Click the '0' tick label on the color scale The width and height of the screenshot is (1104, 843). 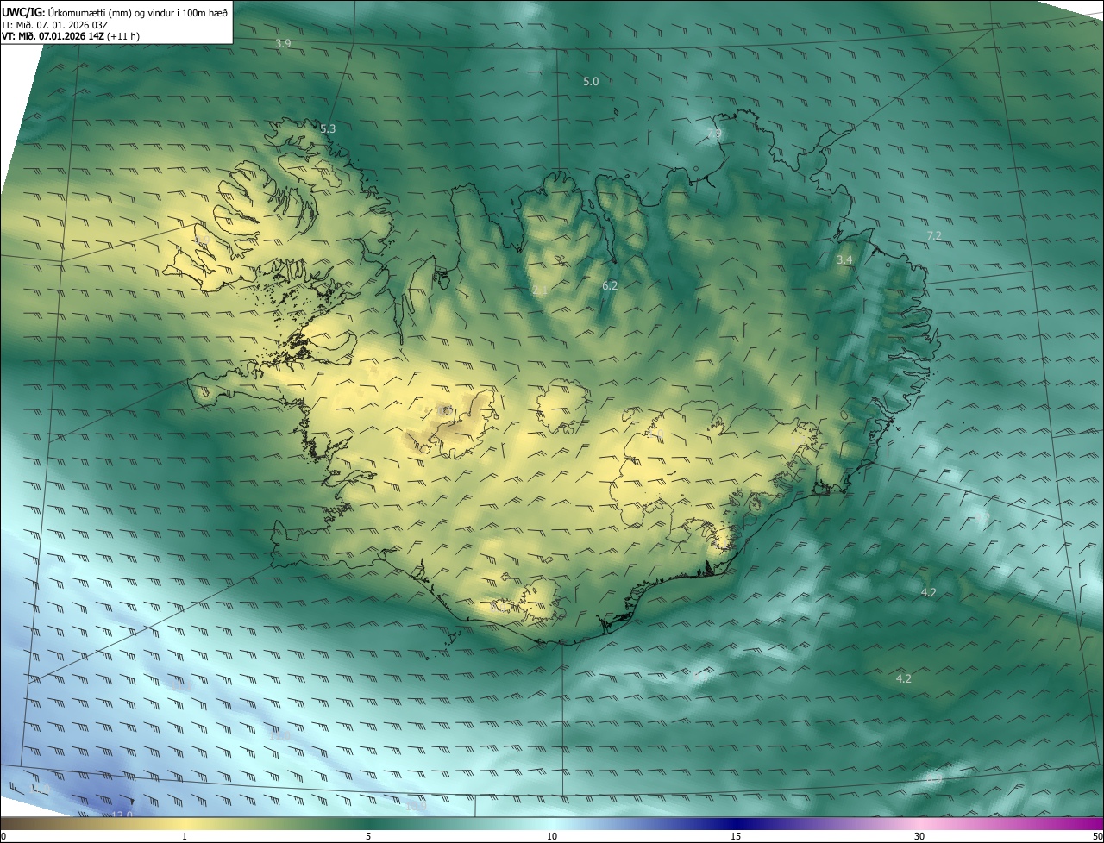[3, 837]
